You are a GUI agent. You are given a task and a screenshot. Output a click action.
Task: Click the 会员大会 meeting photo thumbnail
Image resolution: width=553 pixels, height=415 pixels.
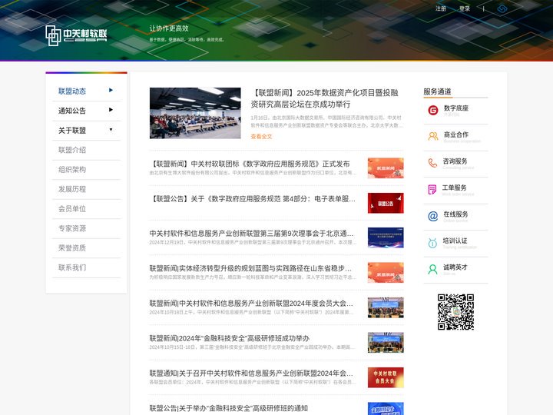[x=386, y=307]
